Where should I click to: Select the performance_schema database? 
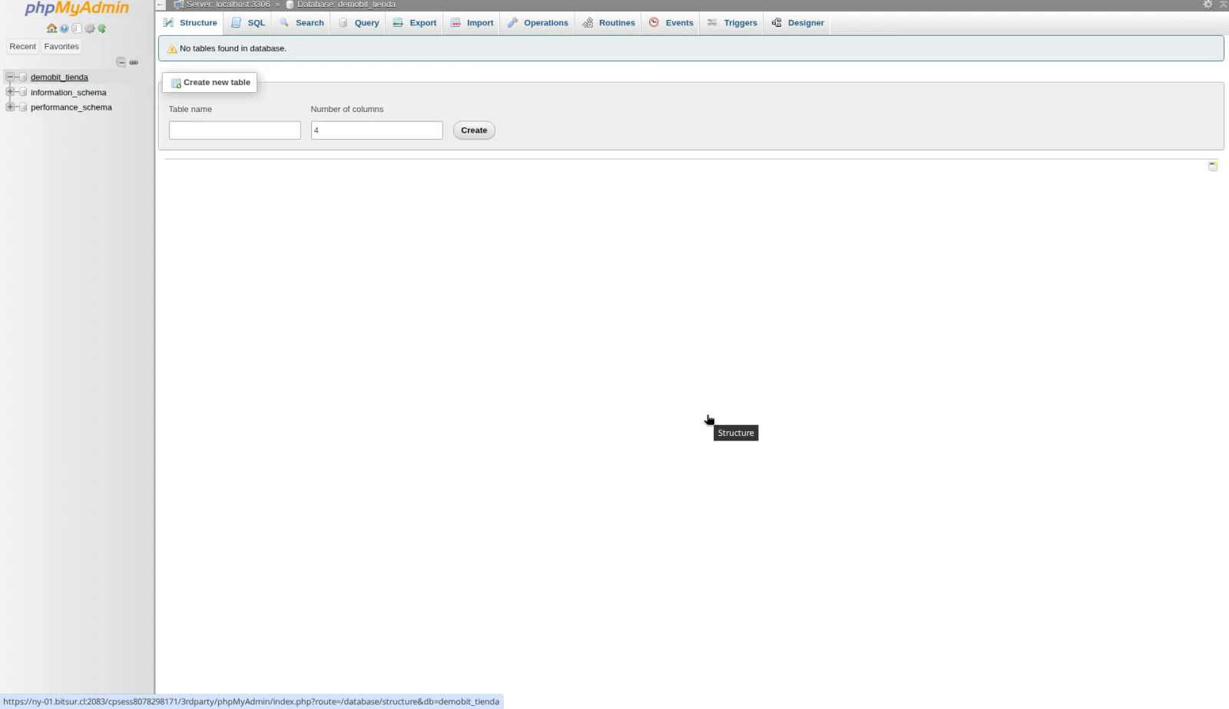click(71, 107)
